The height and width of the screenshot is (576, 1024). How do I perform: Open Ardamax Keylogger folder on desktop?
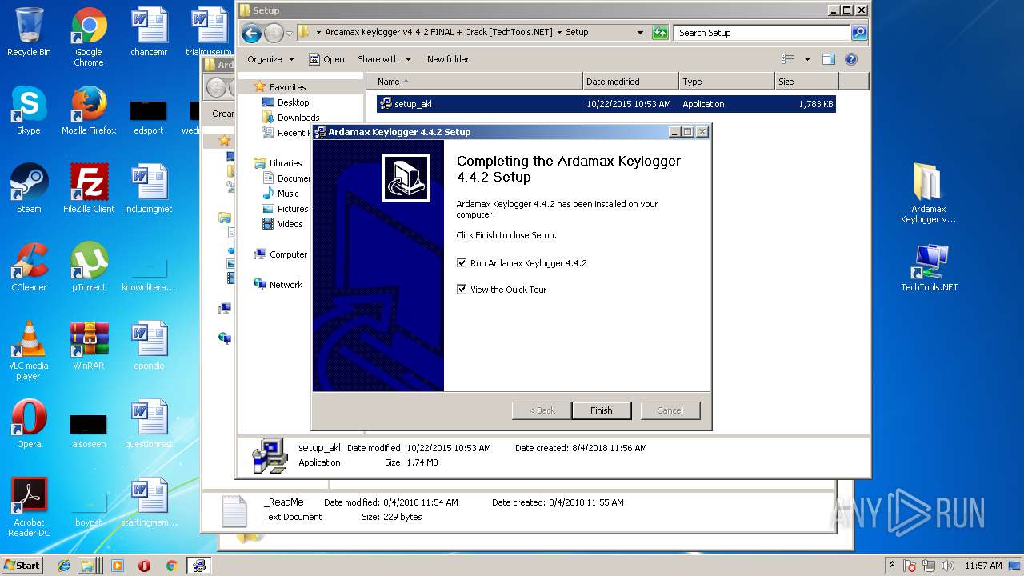[x=928, y=194]
